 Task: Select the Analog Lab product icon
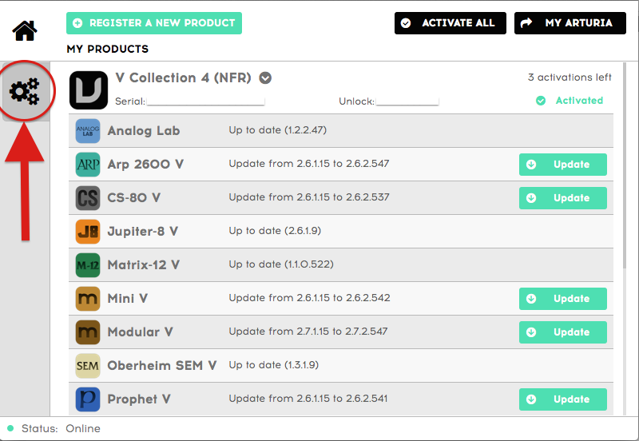click(x=88, y=131)
